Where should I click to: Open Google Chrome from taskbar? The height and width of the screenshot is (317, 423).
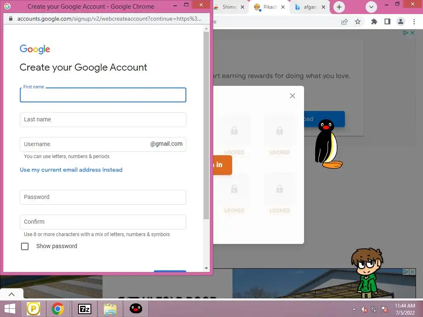click(58, 309)
